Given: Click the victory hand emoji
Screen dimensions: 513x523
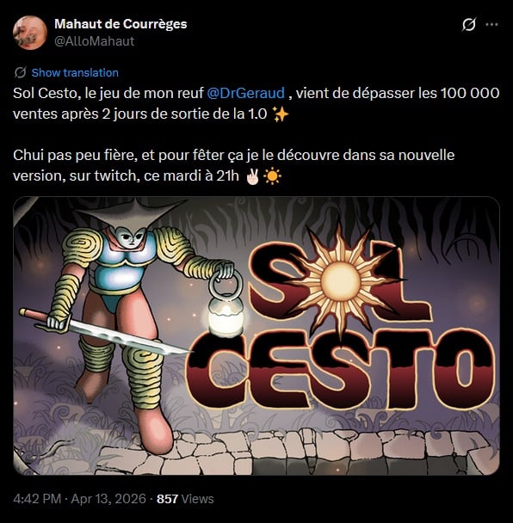Looking at the screenshot, I should 252,176.
